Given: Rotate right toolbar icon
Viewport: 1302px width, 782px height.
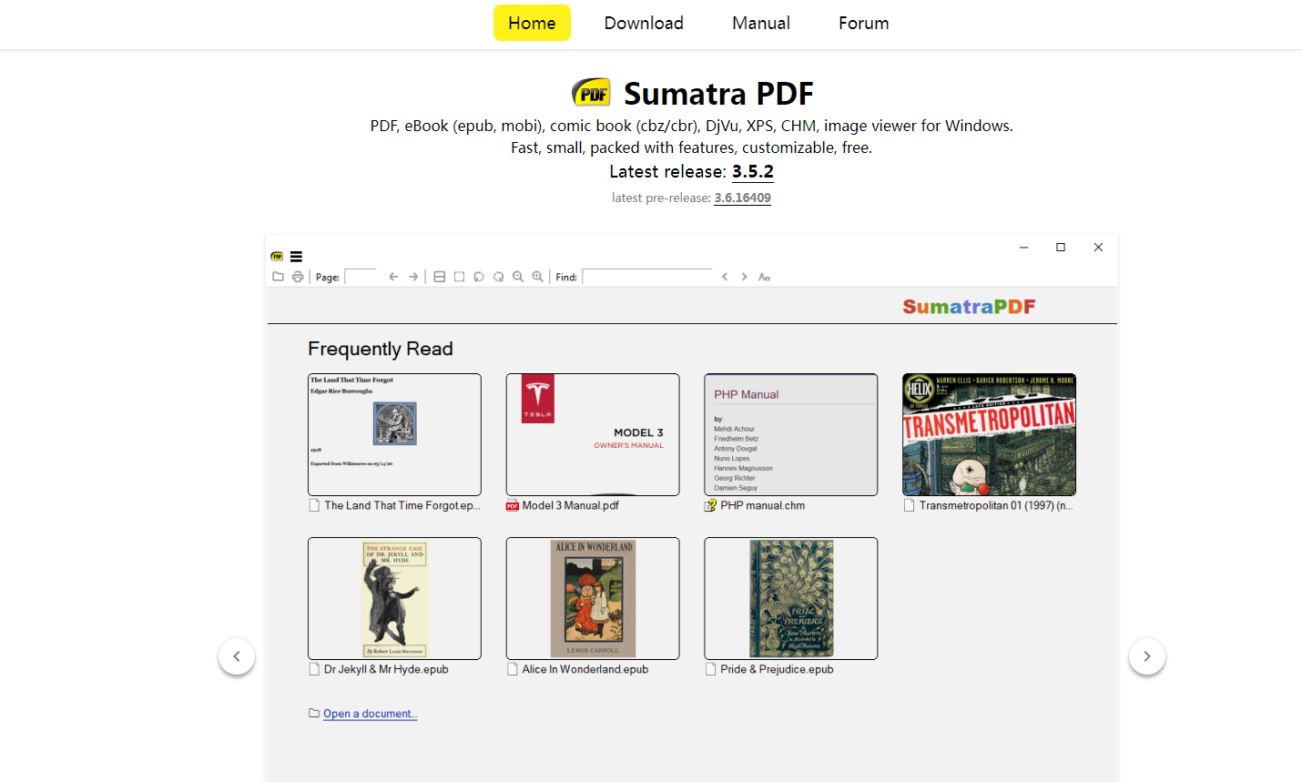Looking at the screenshot, I should tap(498, 277).
